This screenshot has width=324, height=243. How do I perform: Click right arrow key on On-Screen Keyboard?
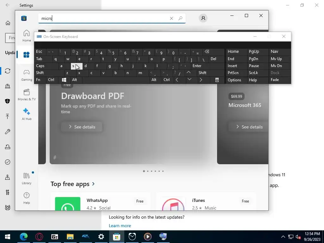coord(201,80)
